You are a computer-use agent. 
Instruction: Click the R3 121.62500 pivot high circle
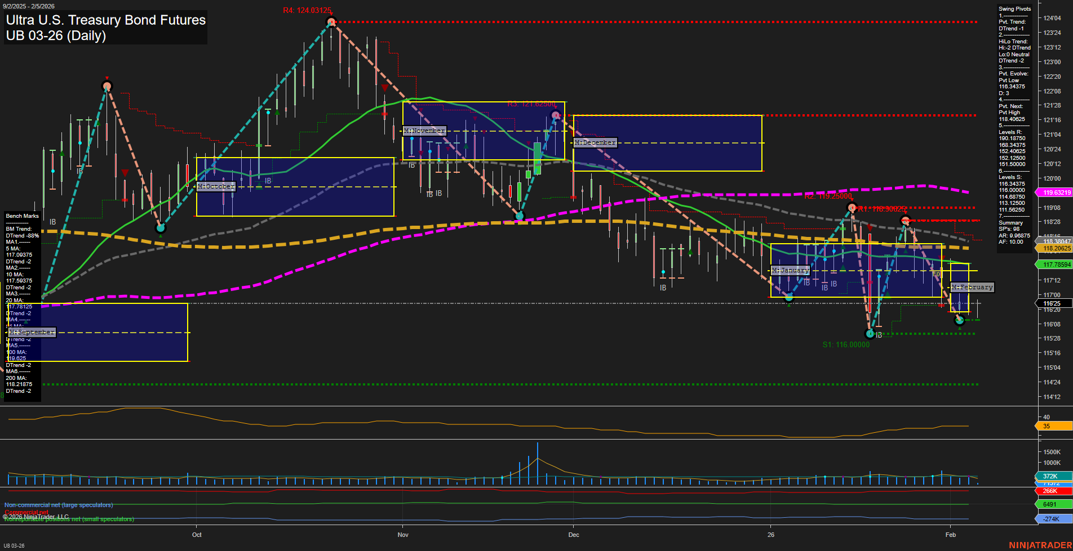(x=556, y=115)
